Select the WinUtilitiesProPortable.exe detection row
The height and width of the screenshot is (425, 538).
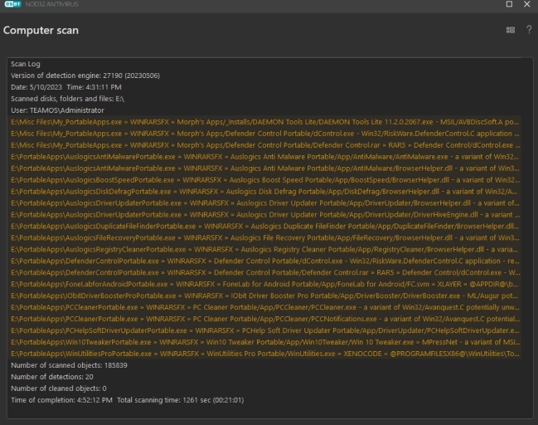tap(265, 354)
